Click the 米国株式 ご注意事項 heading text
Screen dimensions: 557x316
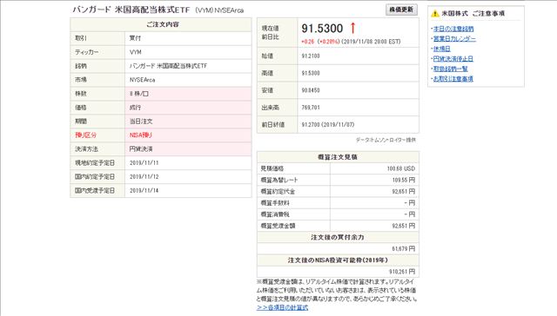[473, 14]
